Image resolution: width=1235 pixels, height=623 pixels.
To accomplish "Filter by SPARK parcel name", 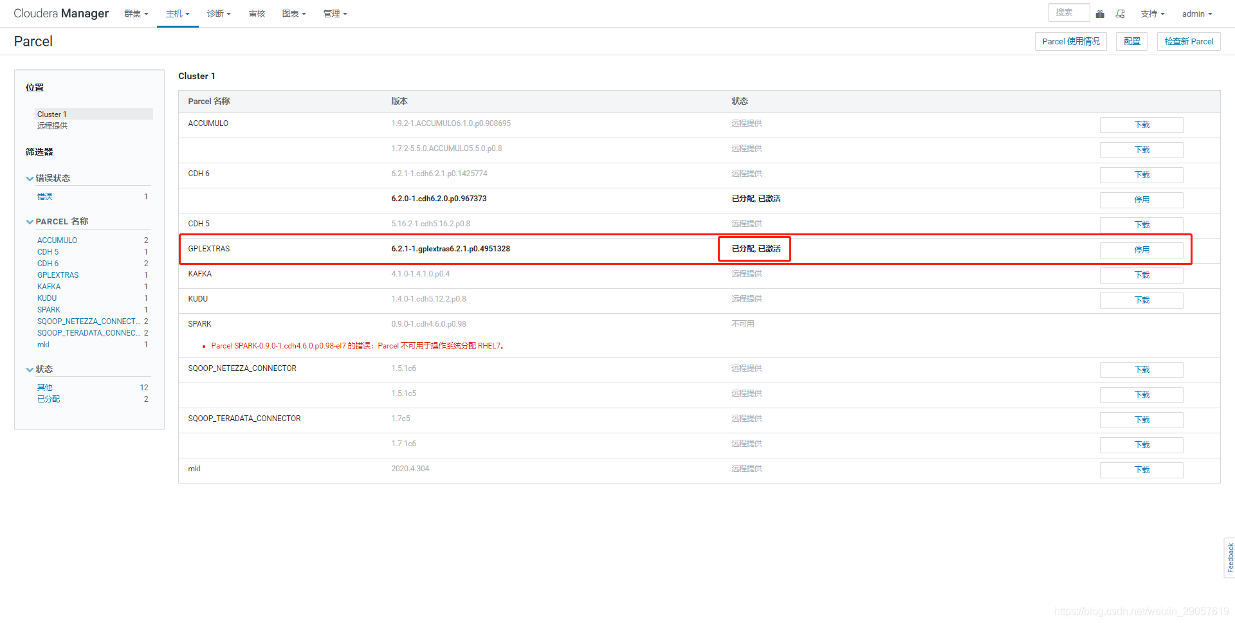I will coord(49,310).
